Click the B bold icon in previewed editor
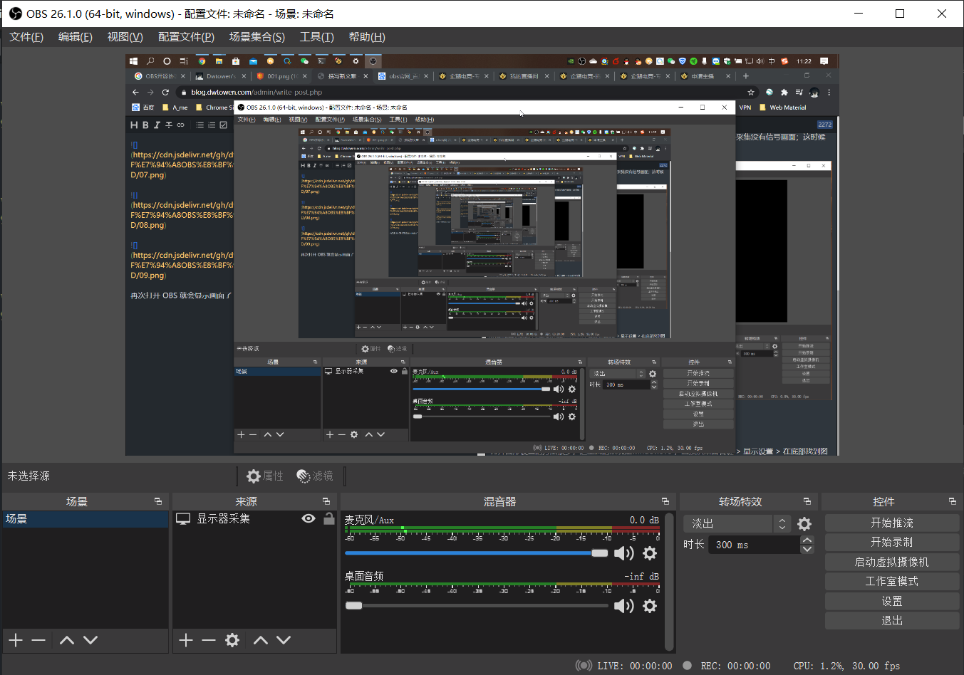 tap(145, 125)
